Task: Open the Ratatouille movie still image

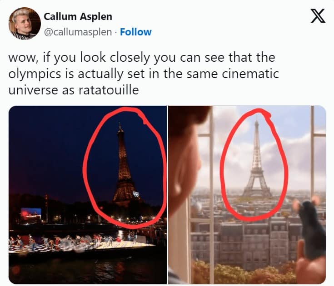Action: [x=247, y=195]
